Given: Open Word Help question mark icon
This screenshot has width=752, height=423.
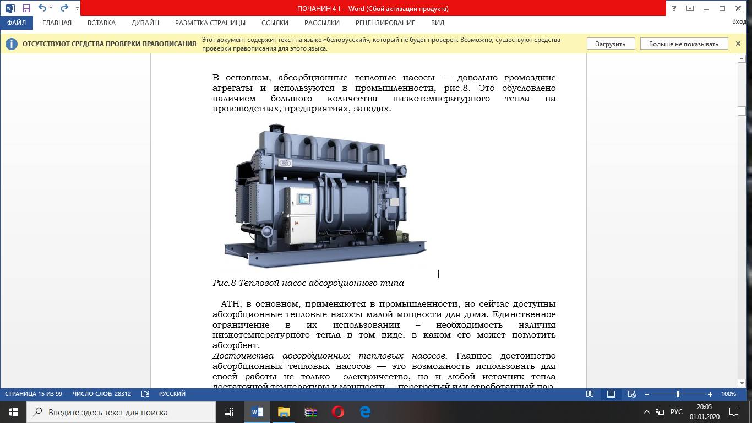Looking at the screenshot, I should (x=674, y=8).
